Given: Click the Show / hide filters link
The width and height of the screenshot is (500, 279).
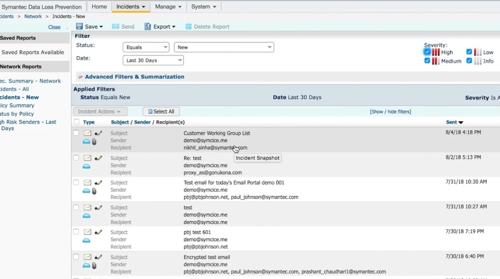Looking at the screenshot, I should (391, 112).
